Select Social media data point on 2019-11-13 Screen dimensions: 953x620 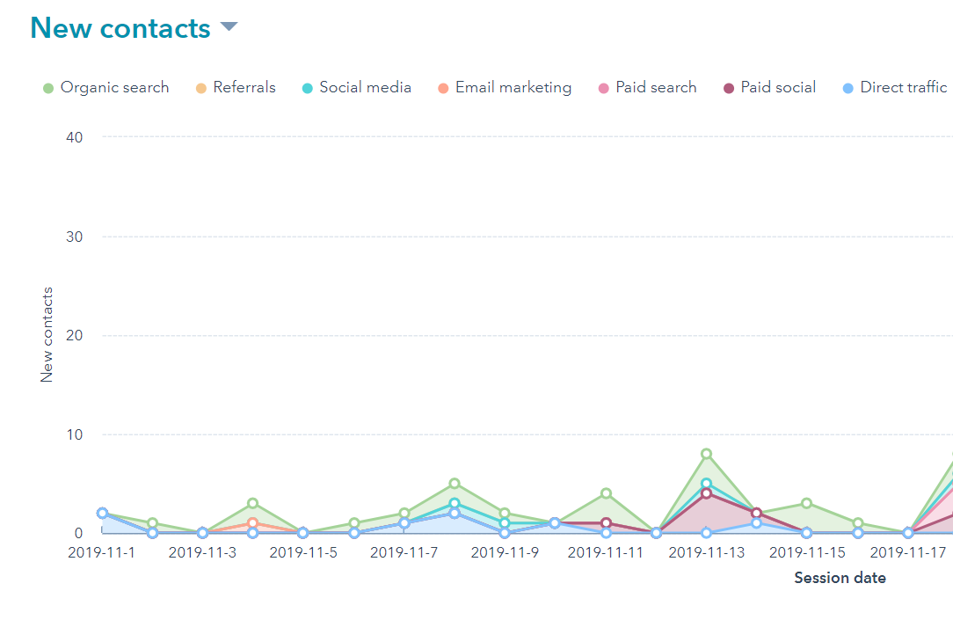[x=706, y=484]
